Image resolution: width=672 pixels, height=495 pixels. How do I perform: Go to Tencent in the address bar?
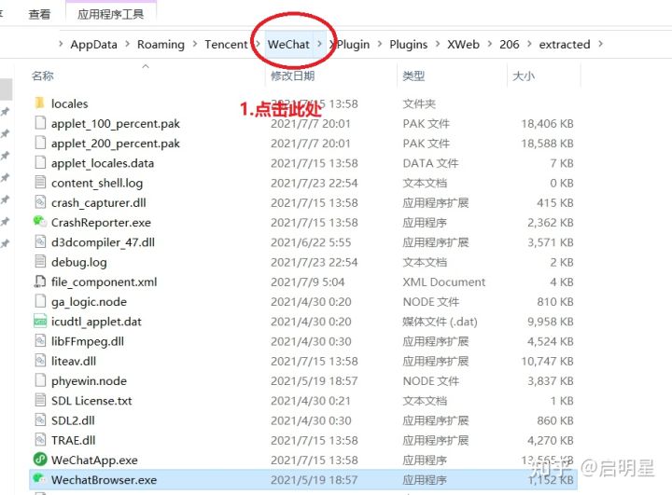[226, 44]
